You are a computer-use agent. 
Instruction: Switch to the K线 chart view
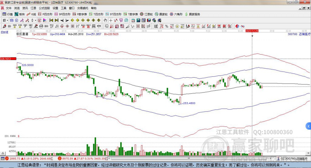[x=31, y=14]
